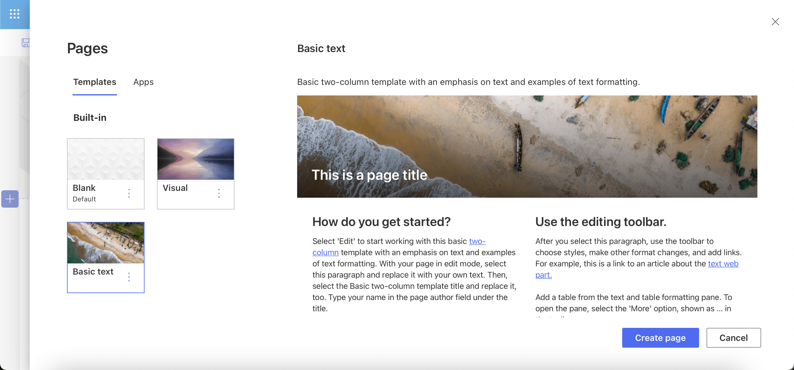Click the close X button top right
794x370 pixels.
coord(775,21)
